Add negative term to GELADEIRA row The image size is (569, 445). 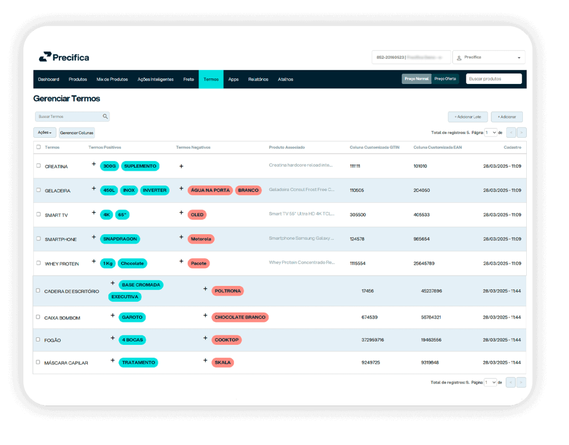pos(181,189)
